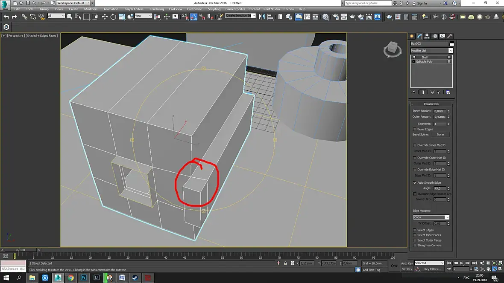The image size is (504, 283).
Task: Activate Bind to Space Warp tool
Action: 41,17
